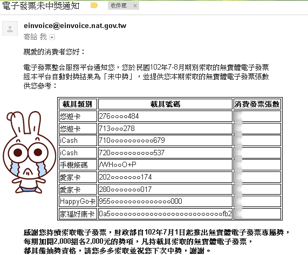Select carrier number 280oooooooo017
The height and width of the screenshot is (255, 308).
125,189
